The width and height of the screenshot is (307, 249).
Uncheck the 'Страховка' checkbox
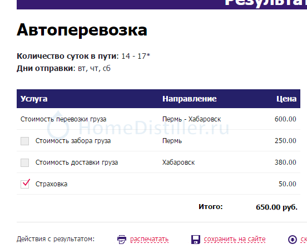[24, 184]
